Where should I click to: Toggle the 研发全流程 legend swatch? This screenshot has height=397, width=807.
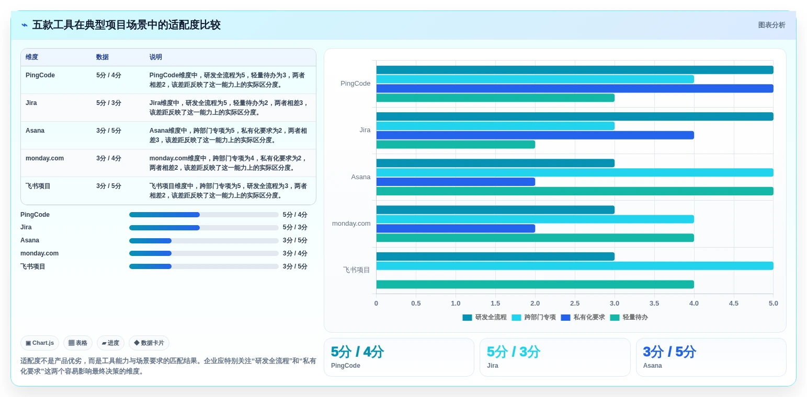pos(467,318)
